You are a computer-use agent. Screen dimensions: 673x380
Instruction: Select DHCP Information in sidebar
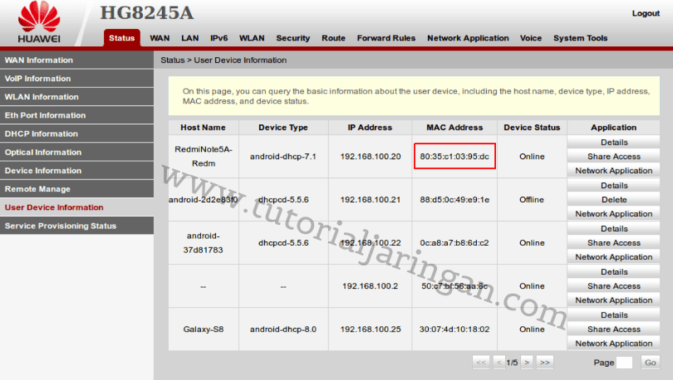pos(76,134)
